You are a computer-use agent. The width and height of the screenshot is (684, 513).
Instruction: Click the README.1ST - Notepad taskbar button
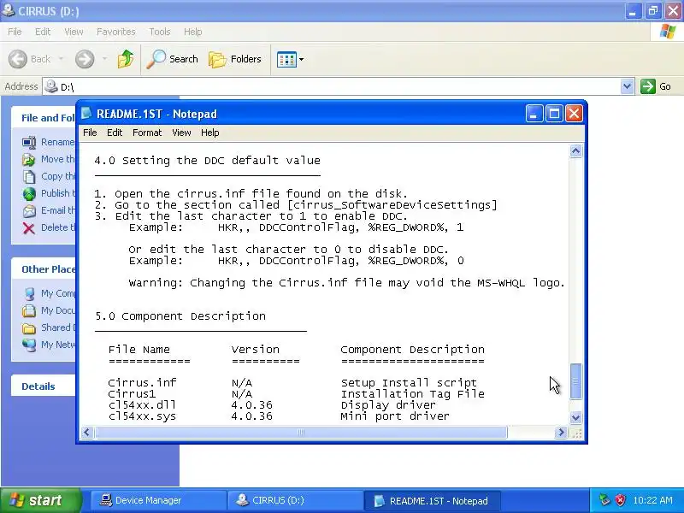coord(432,500)
